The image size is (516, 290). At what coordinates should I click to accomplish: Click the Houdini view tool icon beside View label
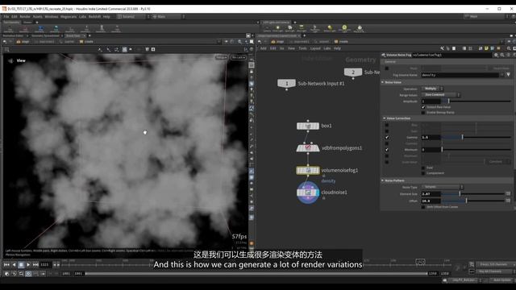point(10,61)
